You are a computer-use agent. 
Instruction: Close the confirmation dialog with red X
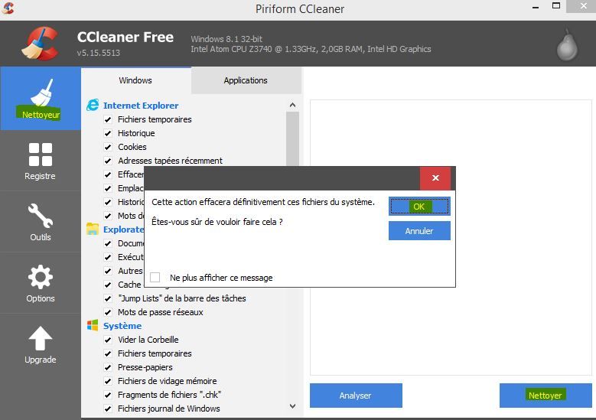pos(435,178)
